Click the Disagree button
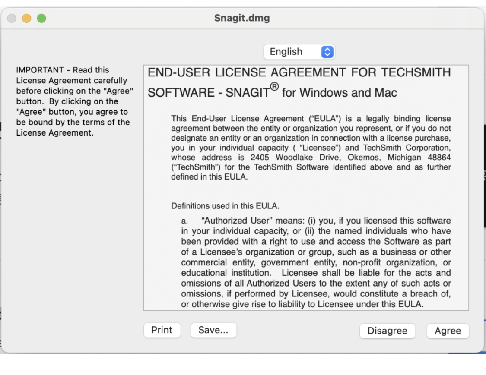Viewport: 486px width, 375px height. click(387, 331)
